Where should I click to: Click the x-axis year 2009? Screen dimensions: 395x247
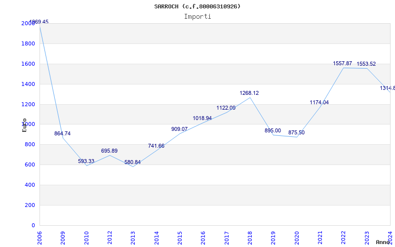(x=63, y=238)
